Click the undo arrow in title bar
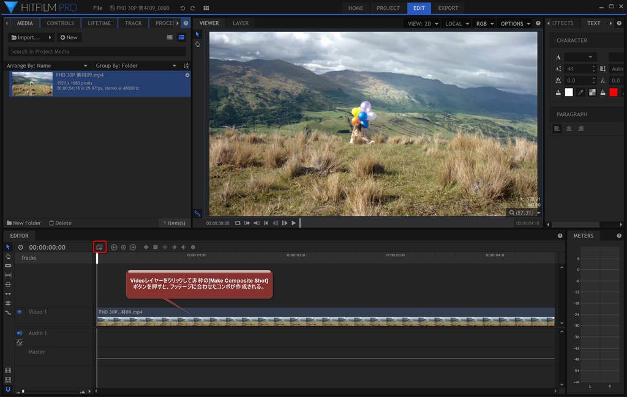This screenshot has height=397, width=627. [x=182, y=9]
